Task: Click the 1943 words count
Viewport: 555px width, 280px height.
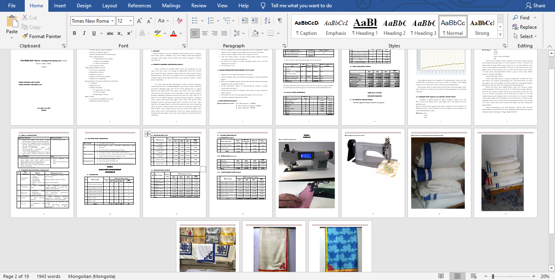Action: (x=48, y=276)
